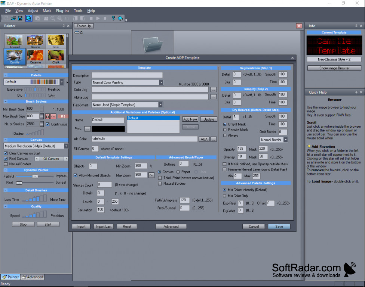
Task: Open the Normal Border dropdown
Action: [x=286, y=140]
